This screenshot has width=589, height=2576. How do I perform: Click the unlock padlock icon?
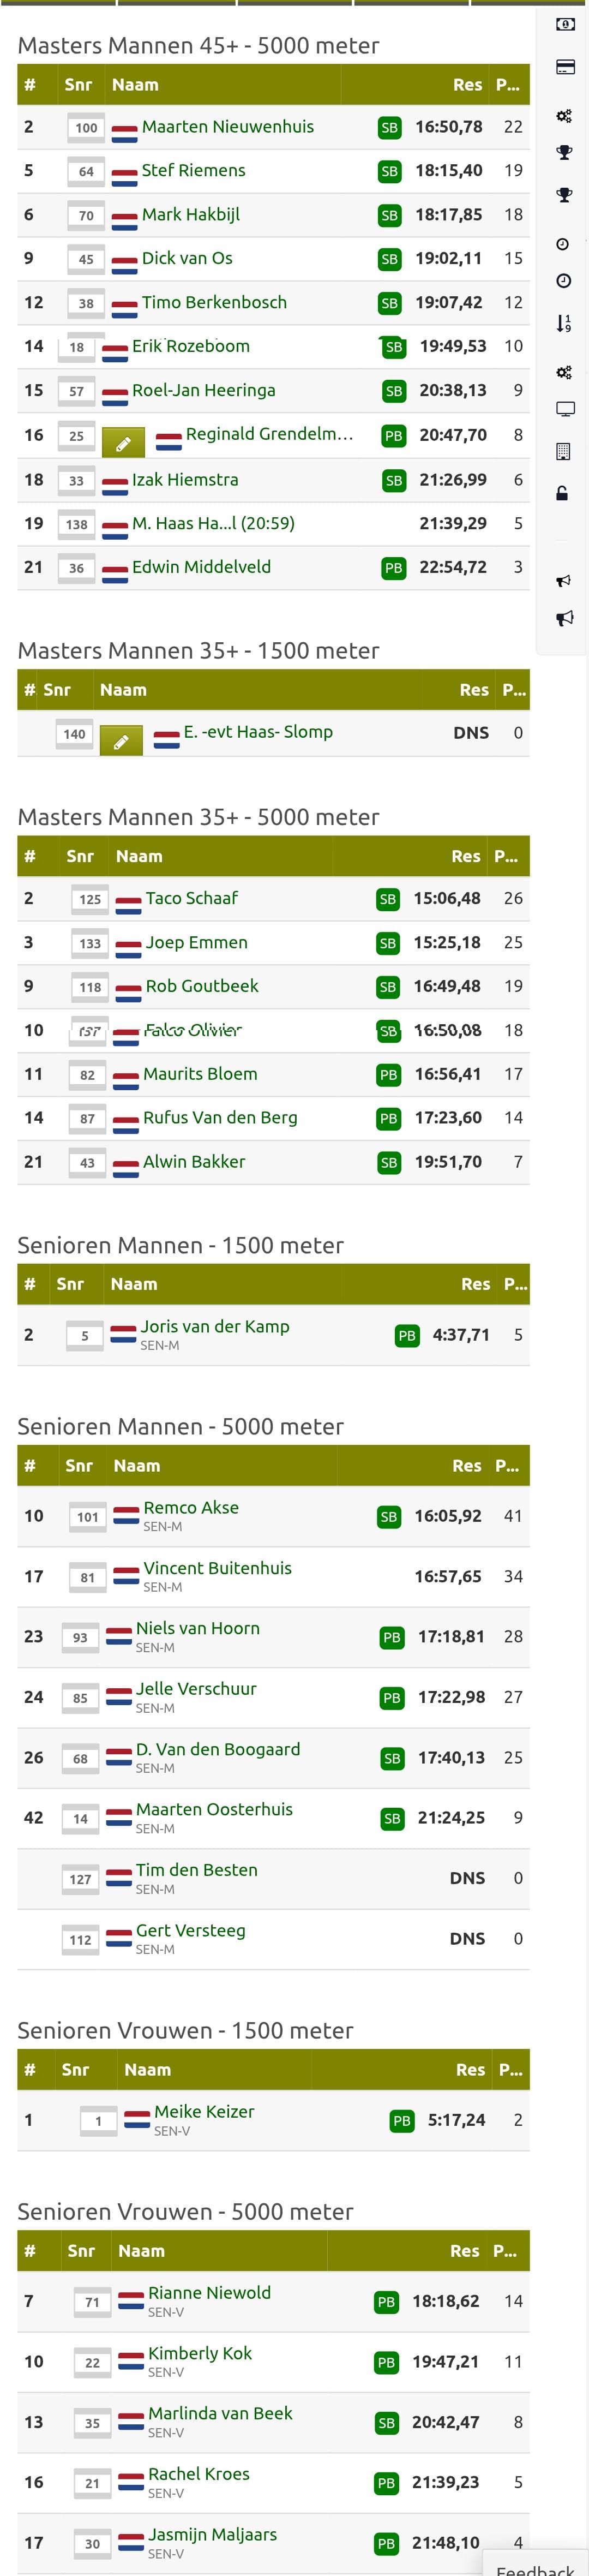click(563, 493)
